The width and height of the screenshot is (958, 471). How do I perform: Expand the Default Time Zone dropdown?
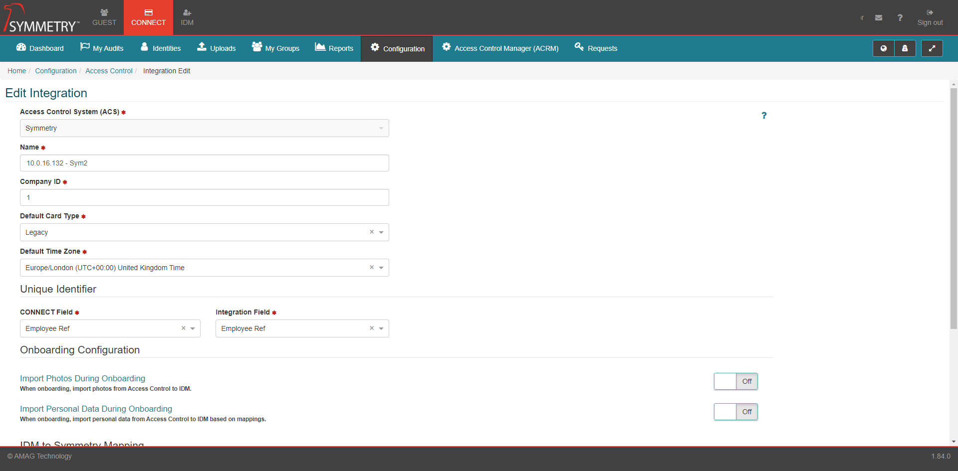tap(381, 268)
